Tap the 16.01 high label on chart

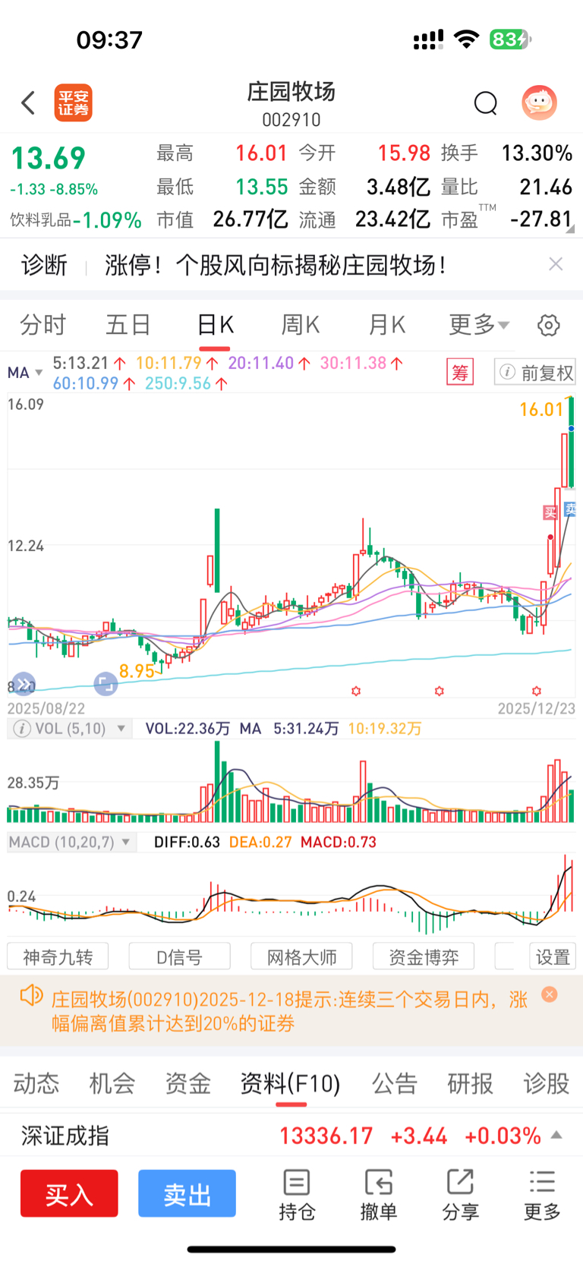coord(541,410)
